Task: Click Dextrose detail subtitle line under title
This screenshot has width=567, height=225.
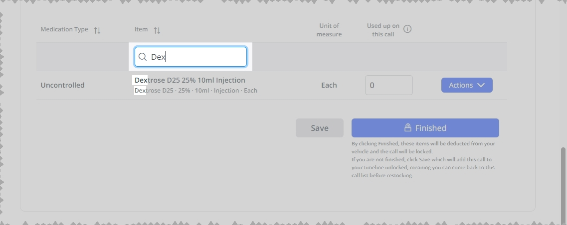Action: coord(195,90)
